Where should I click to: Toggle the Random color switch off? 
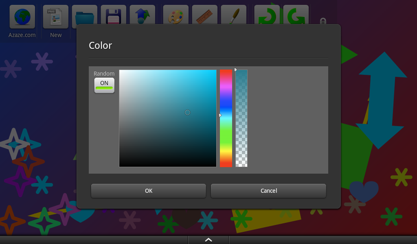(104, 85)
